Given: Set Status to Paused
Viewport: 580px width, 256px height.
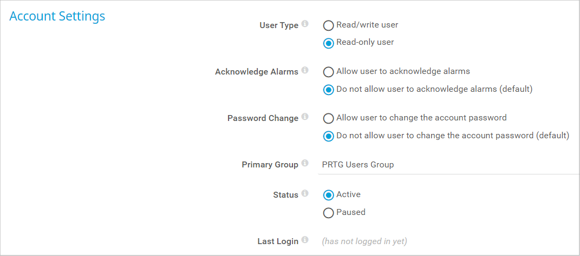Looking at the screenshot, I should 328,213.
